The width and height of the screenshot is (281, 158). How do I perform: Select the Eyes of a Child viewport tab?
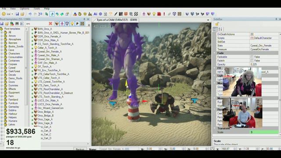[x=117, y=20]
